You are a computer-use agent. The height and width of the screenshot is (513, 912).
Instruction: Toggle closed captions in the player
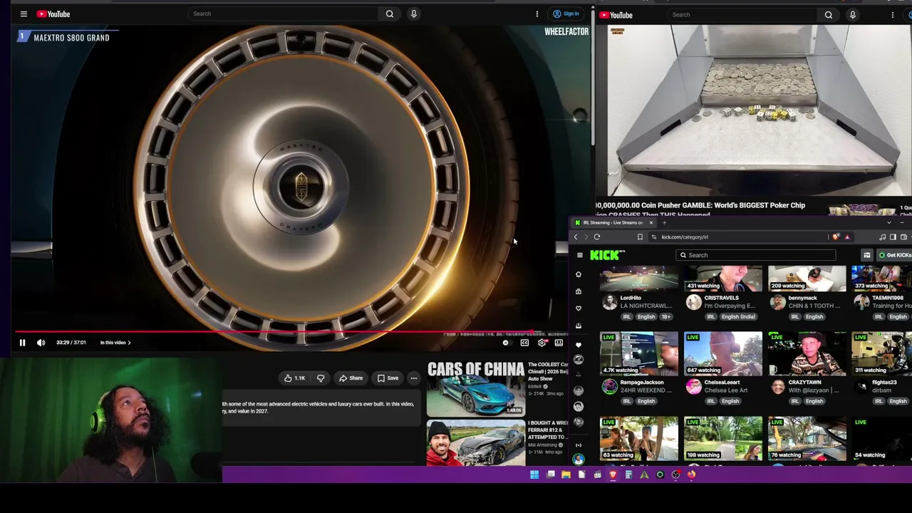pyautogui.click(x=524, y=343)
